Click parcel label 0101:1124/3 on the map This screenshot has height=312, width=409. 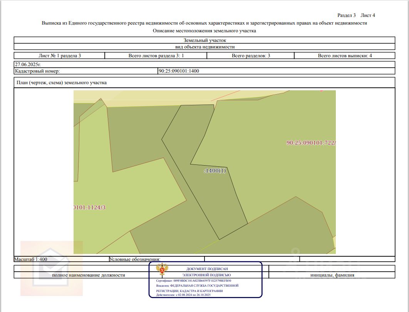[x=89, y=207]
